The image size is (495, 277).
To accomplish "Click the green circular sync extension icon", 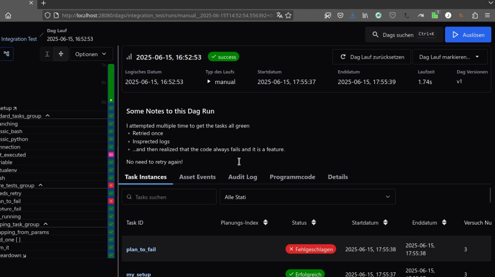I will [x=378, y=15].
